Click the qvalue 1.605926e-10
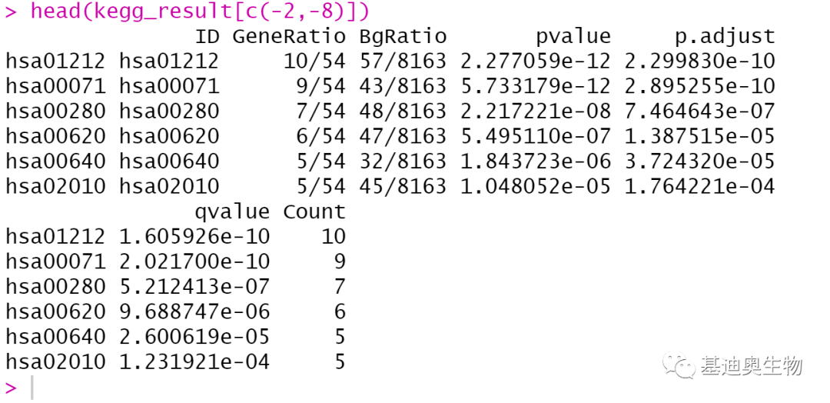Viewport: 830px width, 403px height. tap(194, 236)
